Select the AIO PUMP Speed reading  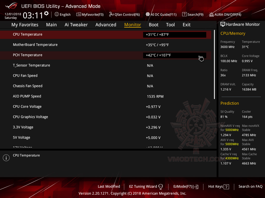pos(104,96)
